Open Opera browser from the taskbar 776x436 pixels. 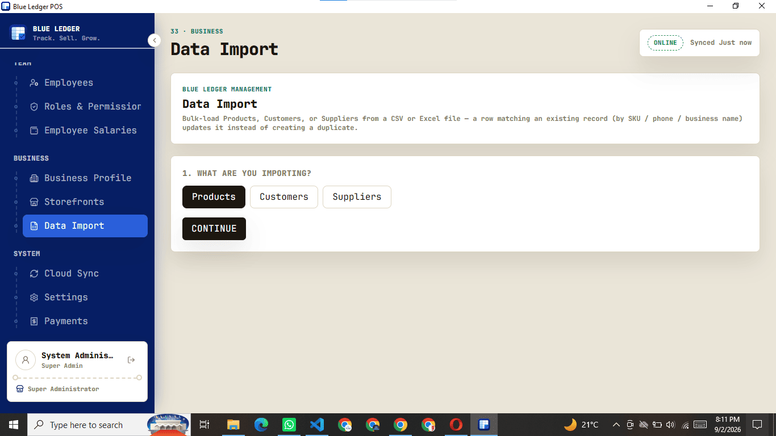(x=456, y=425)
